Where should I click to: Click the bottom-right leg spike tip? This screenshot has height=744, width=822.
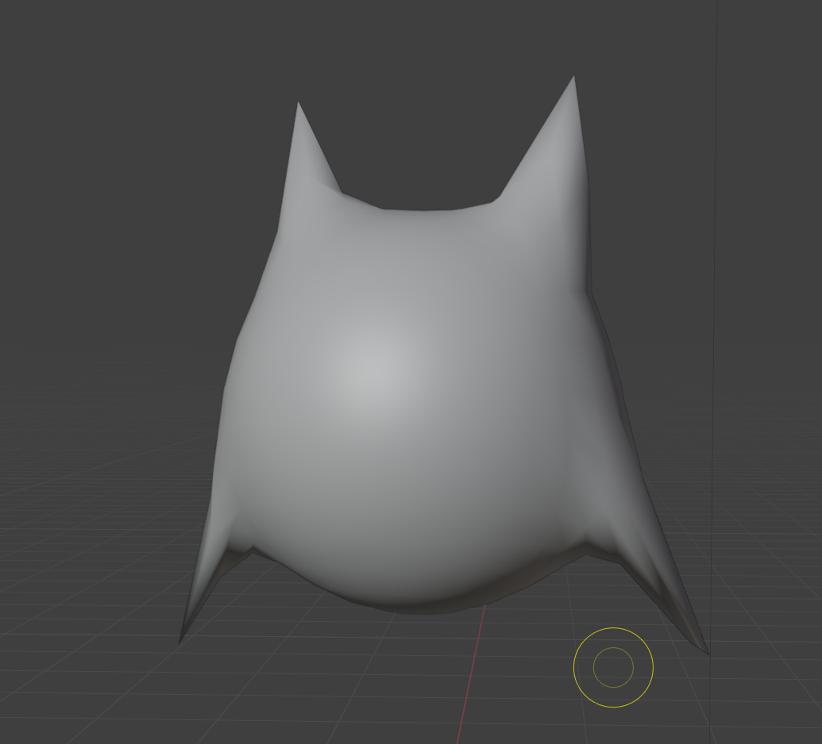coord(706,652)
